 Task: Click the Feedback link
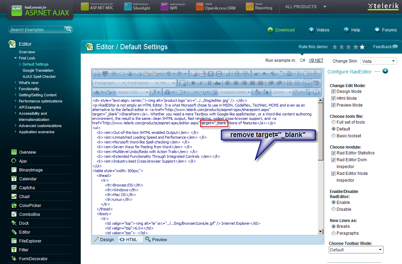point(385,46)
